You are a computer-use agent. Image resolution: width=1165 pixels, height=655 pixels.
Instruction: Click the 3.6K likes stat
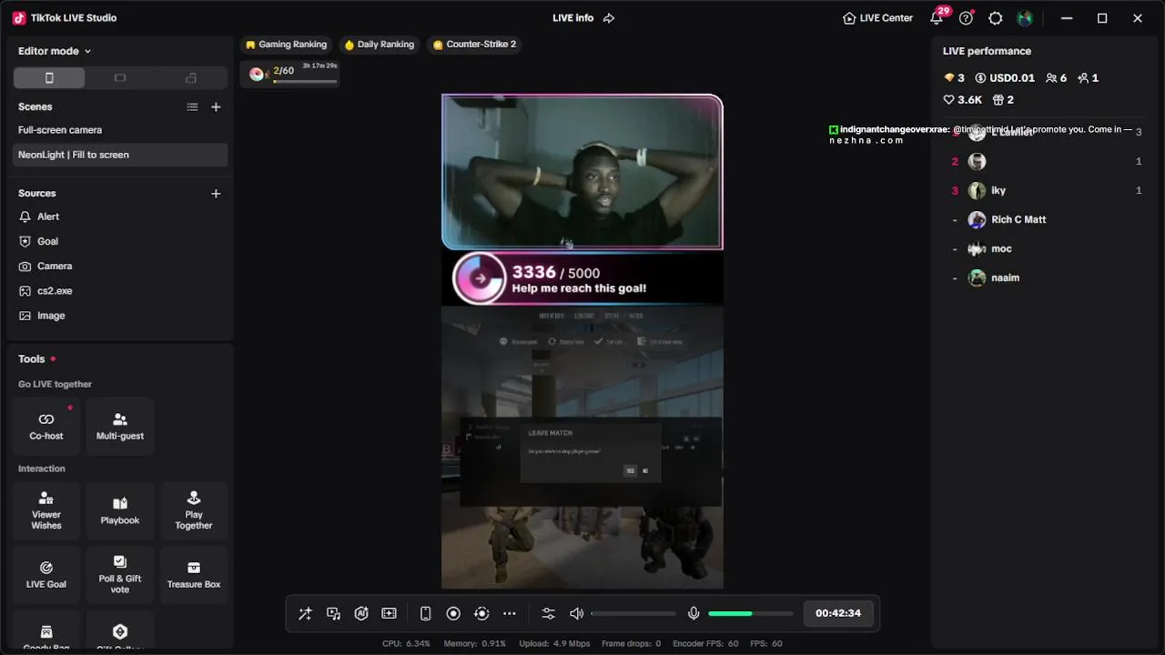point(963,100)
